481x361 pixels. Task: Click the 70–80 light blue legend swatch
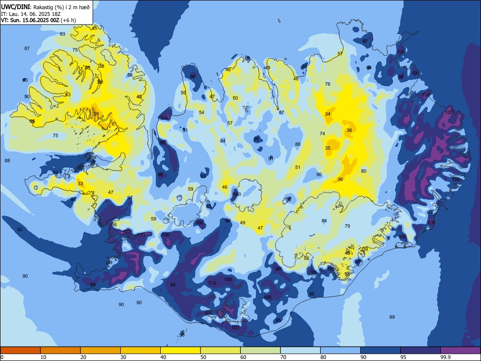coord(300,350)
